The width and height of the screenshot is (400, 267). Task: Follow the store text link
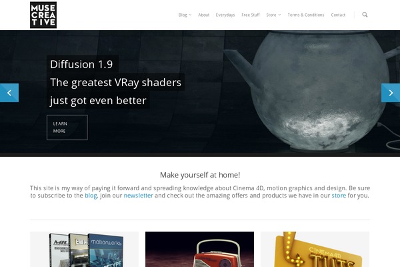click(x=339, y=196)
